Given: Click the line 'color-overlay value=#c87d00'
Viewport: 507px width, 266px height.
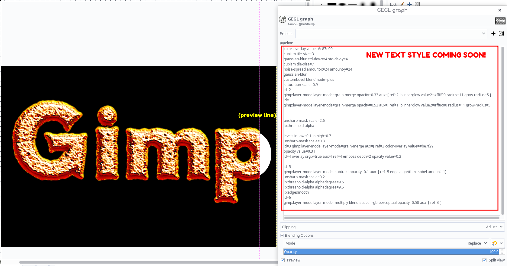Looking at the screenshot, I should click(308, 49).
